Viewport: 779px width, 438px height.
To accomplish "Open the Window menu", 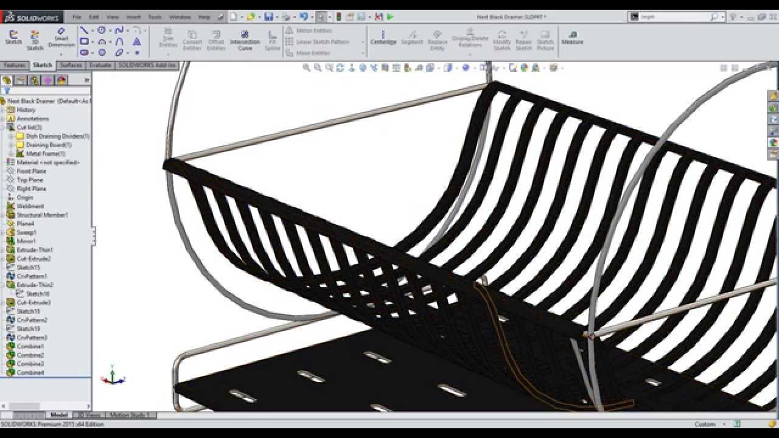I will click(180, 17).
